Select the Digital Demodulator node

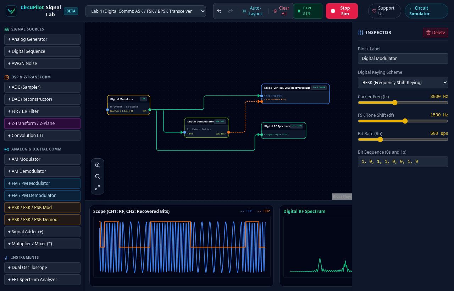(206, 128)
